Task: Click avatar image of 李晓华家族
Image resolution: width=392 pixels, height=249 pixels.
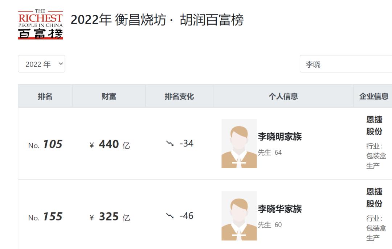Action: [x=239, y=216]
